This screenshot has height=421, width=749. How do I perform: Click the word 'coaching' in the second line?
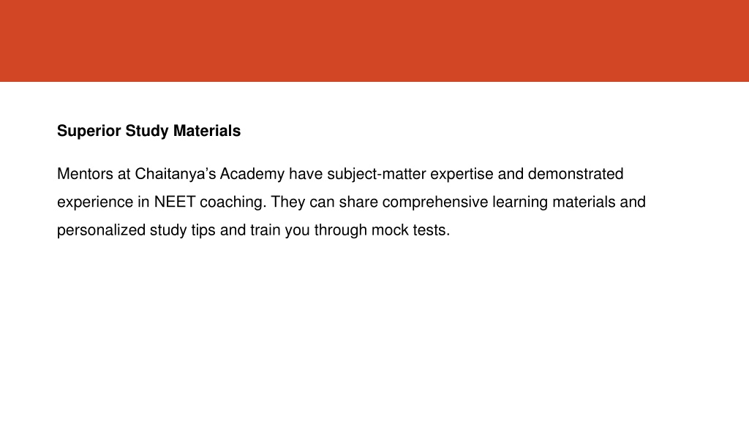tap(231, 202)
